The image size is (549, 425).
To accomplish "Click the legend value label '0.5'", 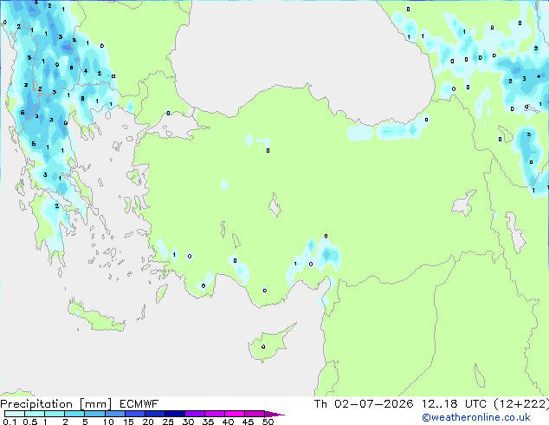I will click(29, 422).
